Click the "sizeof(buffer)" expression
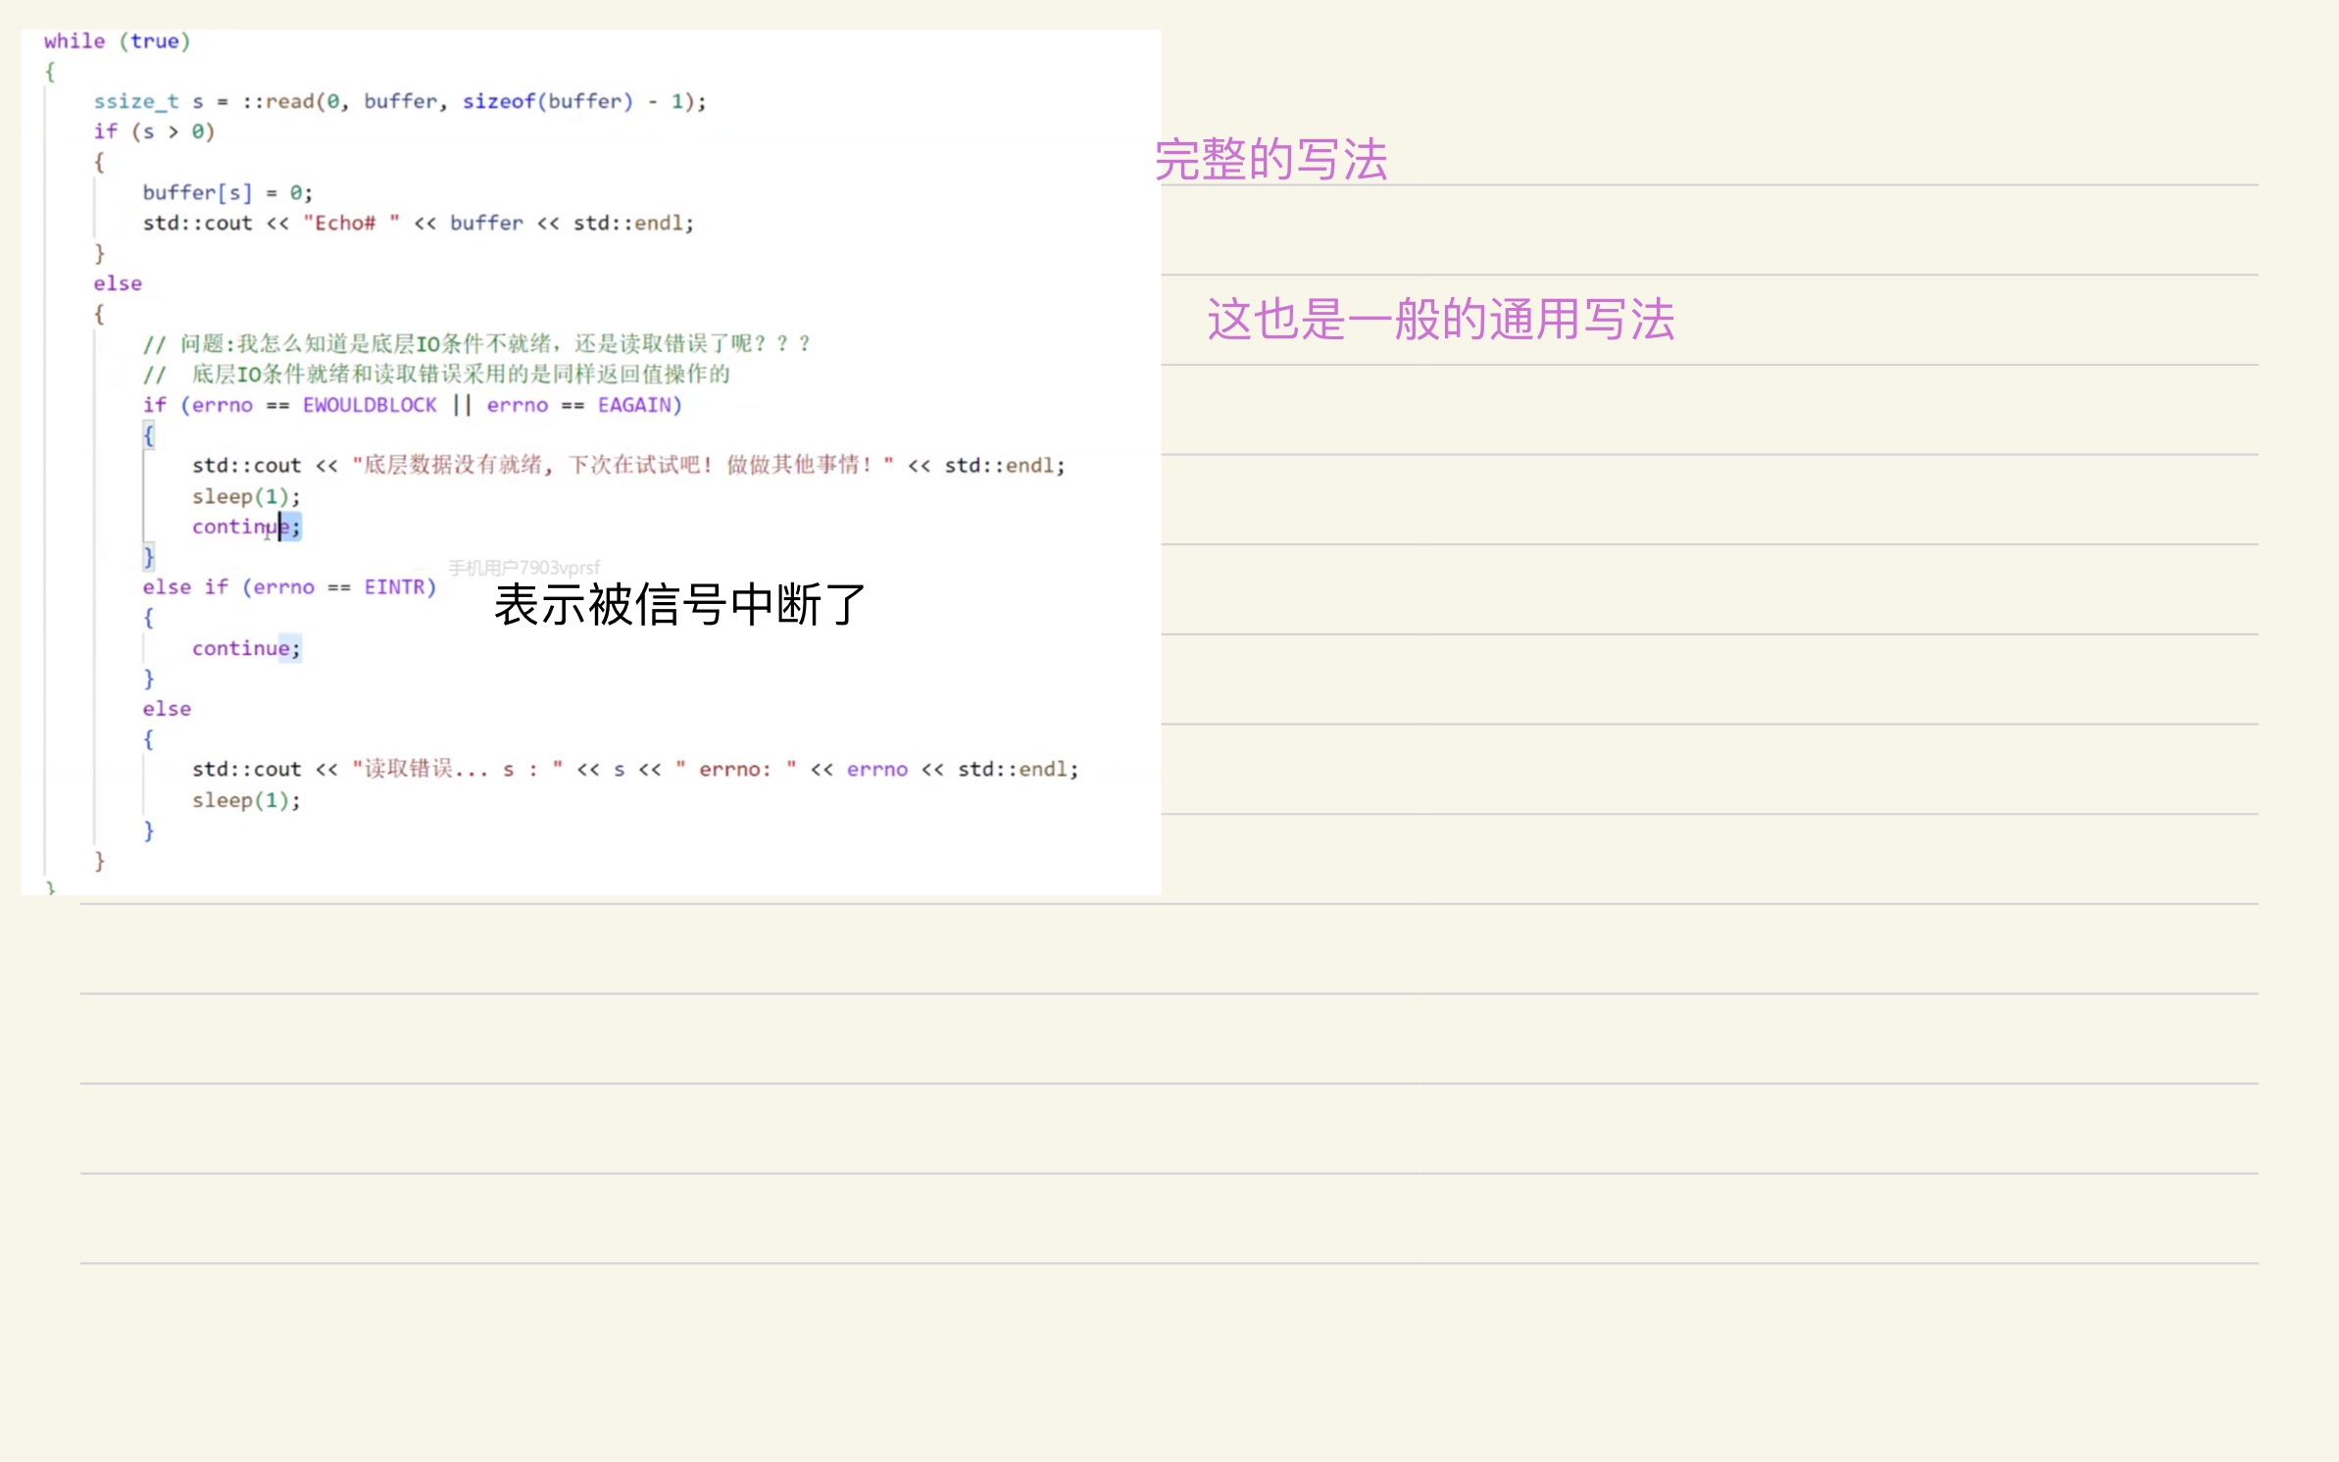 coord(544,100)
